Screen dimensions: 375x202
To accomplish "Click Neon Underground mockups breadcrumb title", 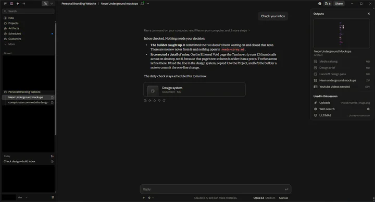I will point(119,4).
